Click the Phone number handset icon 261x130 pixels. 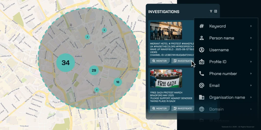[x=202, y=74]
